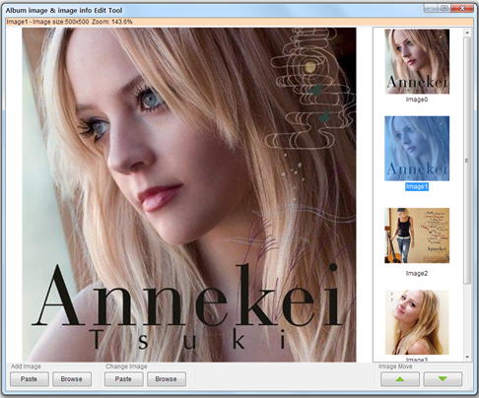The image size is (479, 398).
Task: Click Browse under Add Image
Action: coord(72,379)
